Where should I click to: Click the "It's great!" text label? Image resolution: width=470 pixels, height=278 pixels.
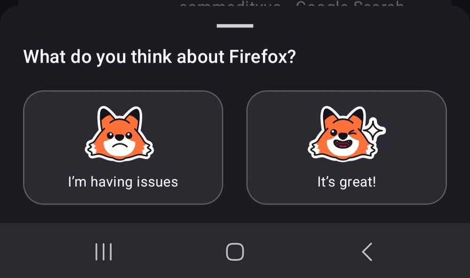coord(346,182)
